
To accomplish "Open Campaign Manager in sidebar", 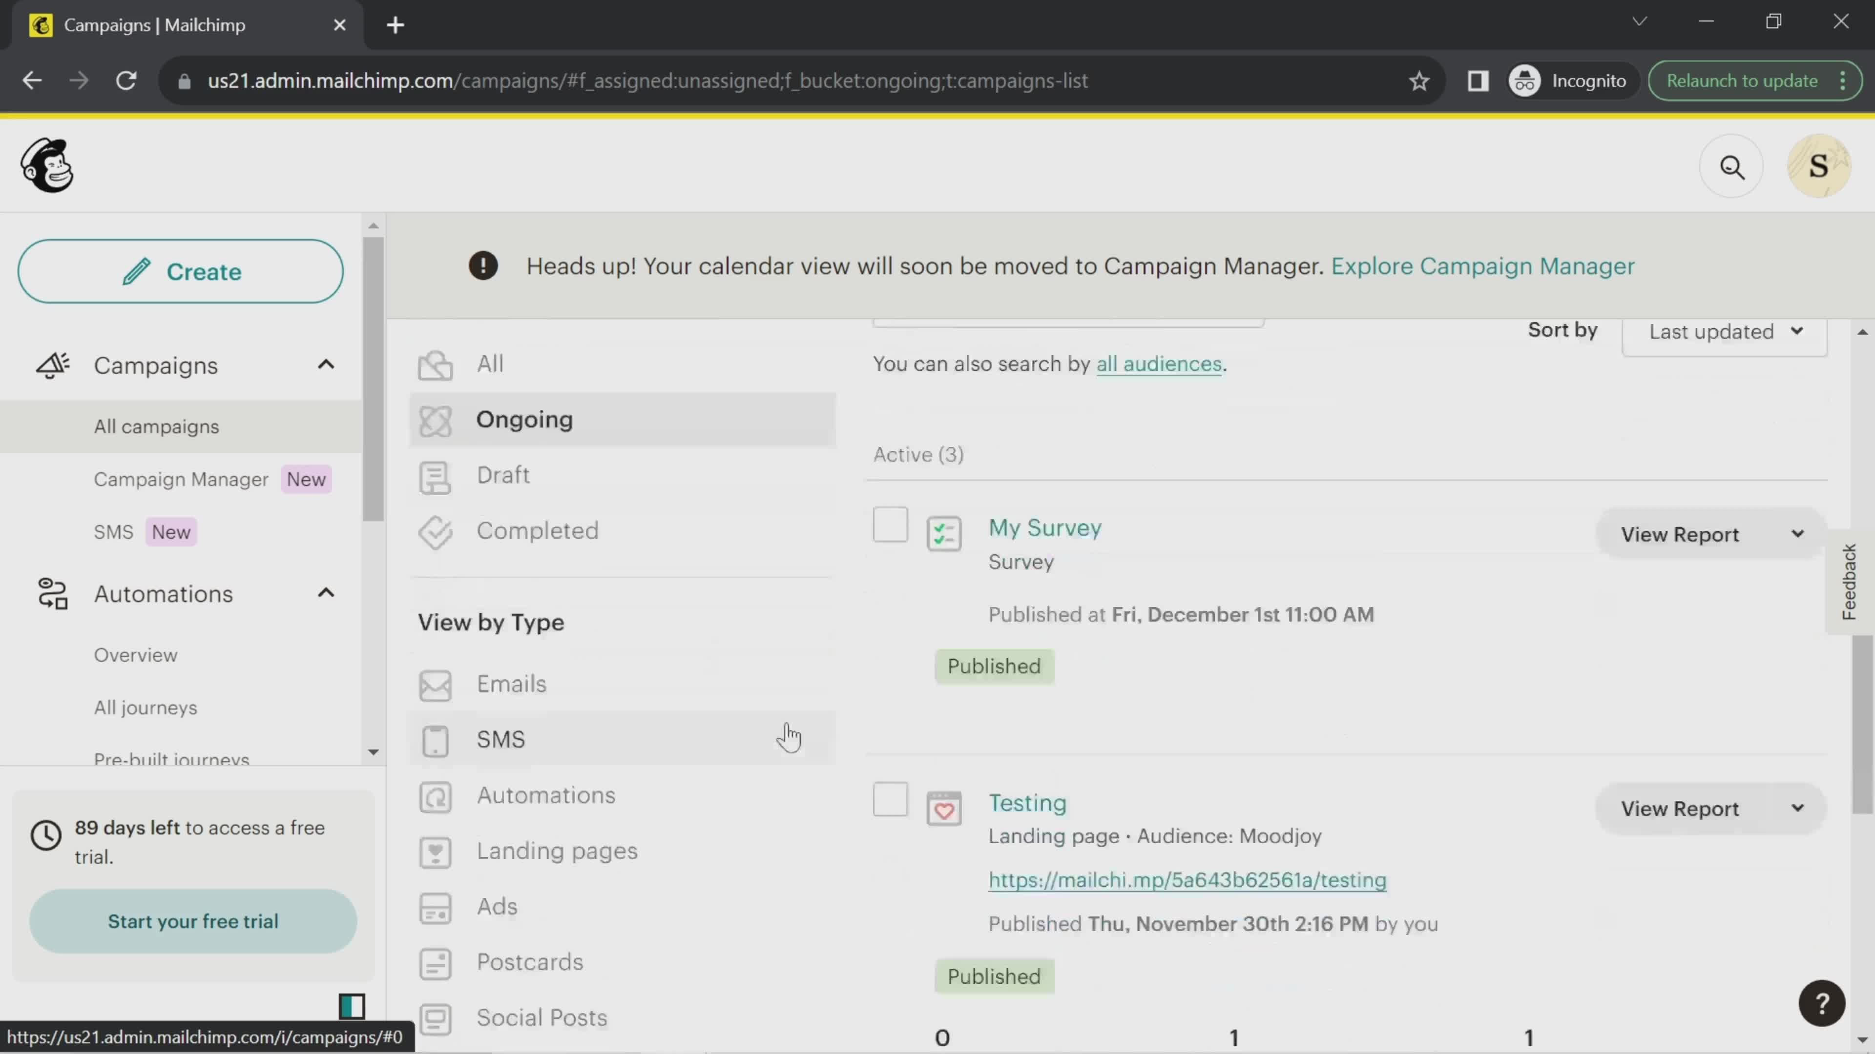I will (181, 479).
